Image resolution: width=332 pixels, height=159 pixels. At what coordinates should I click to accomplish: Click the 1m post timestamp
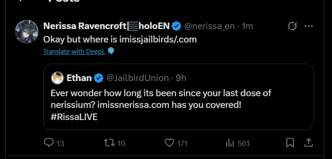(x=248, y=26)
